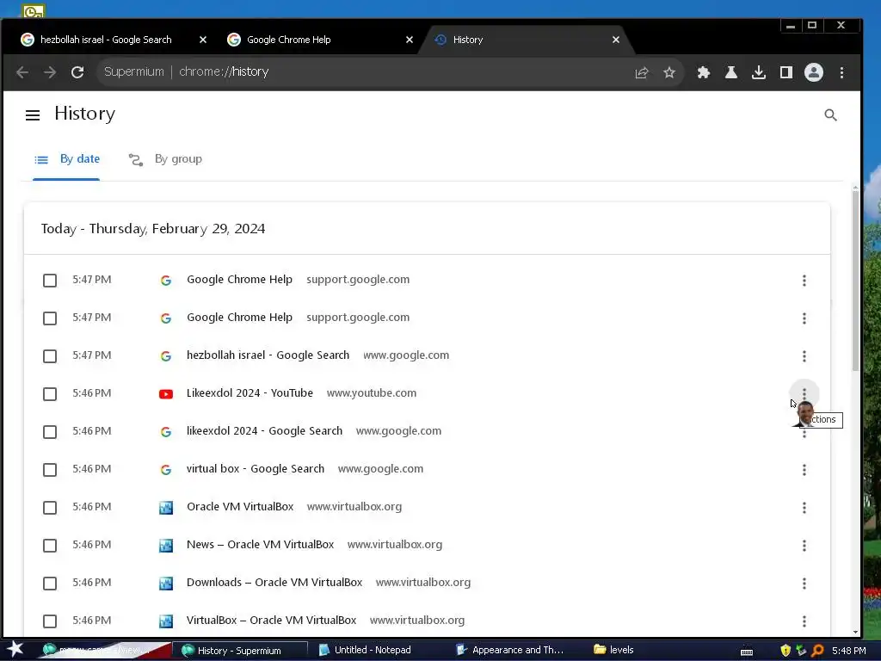Switch to the By group tab
Viewport: 881px width, 661px height.
click(x=164, y=159)
